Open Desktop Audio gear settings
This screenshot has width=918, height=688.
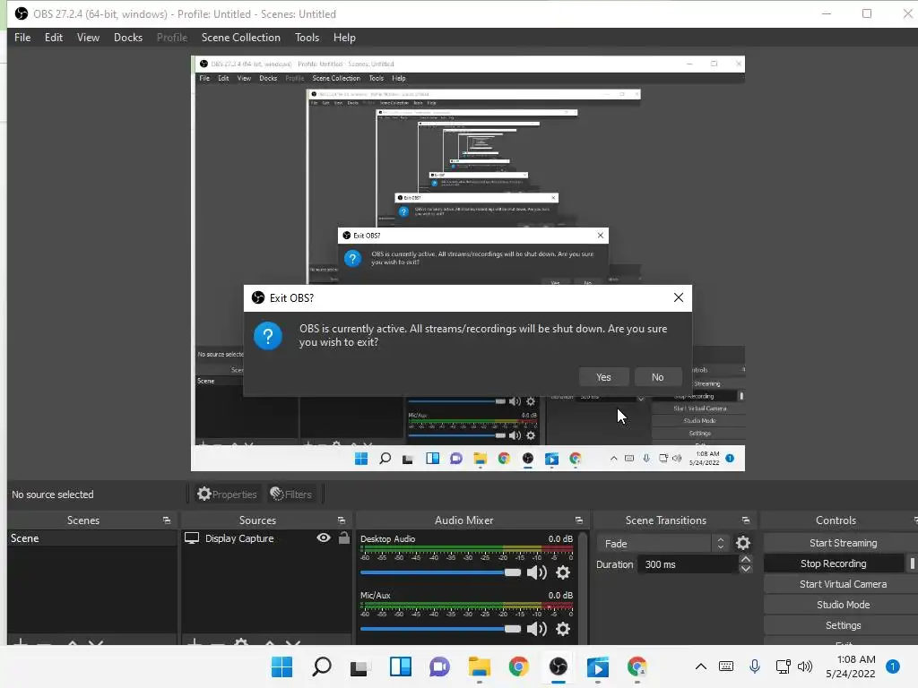[563, 572]
